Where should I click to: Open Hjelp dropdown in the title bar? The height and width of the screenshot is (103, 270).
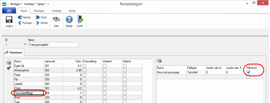41,4
